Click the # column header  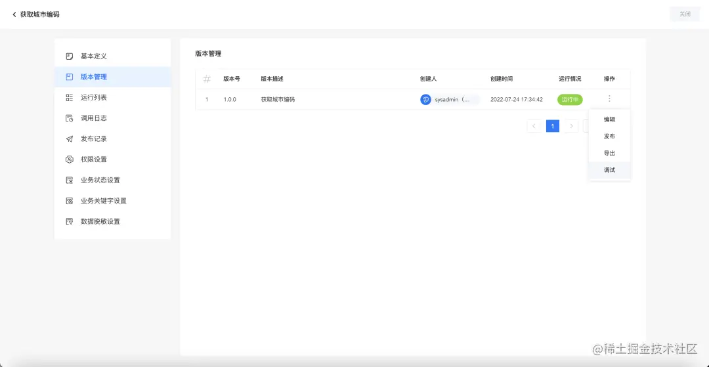[207, 79]
